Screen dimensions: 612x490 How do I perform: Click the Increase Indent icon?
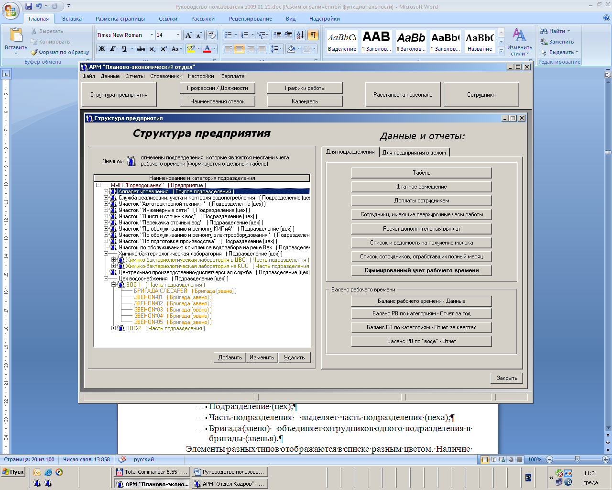288,35
